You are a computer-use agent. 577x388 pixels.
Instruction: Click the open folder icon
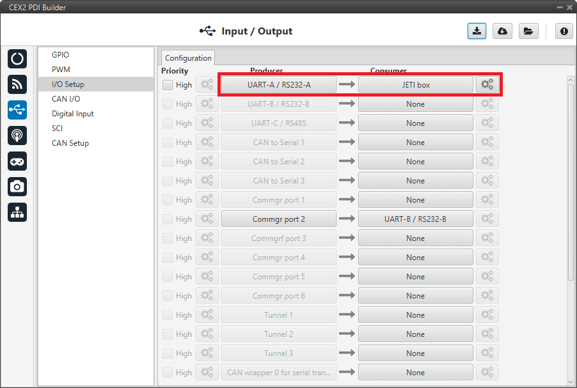[528, 31]
